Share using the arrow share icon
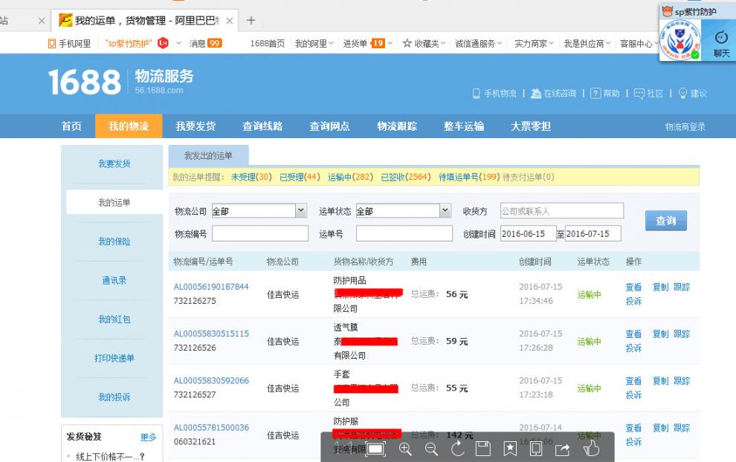This screenshot has width=736, height=462. tap(562, 449)
